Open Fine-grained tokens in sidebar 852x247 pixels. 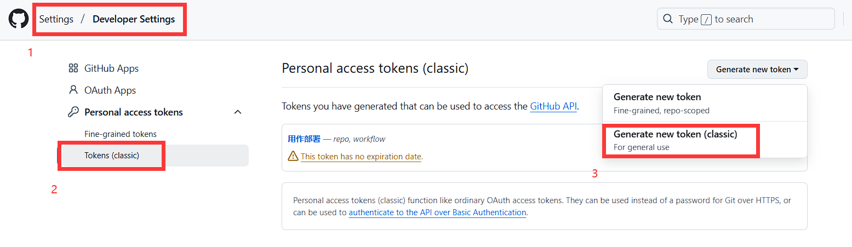[x=121, y=134]
